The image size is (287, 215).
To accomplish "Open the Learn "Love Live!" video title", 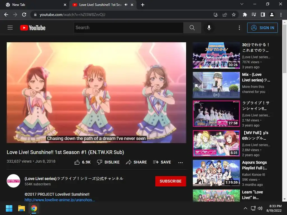I will click(x=253, y=195).
